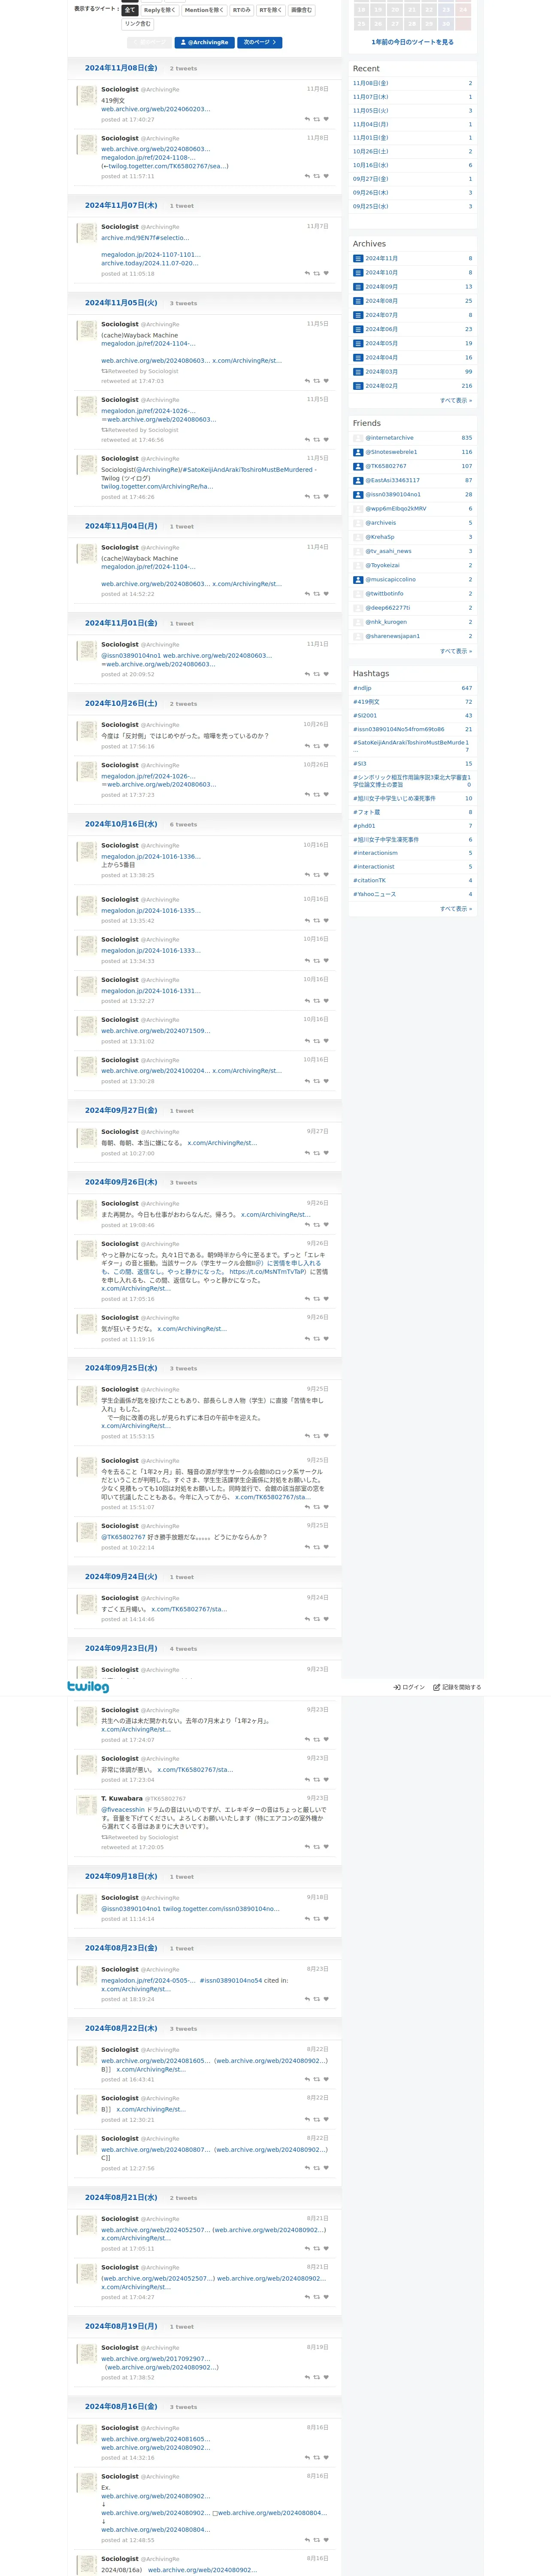
Task: Click the list icon beside 2024年11月 archive
Action: point(358,258)
